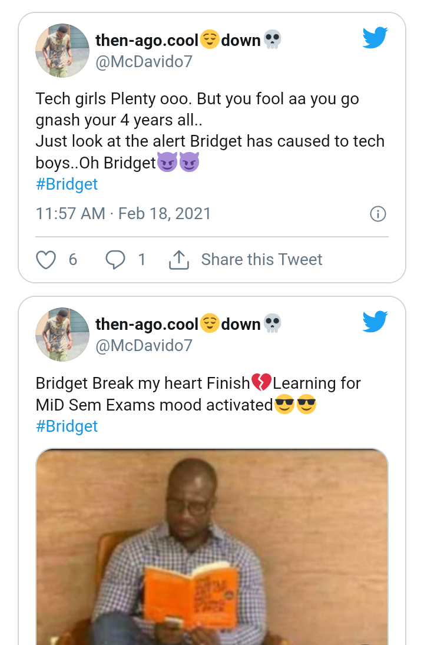Viewport: 424px width, 645px height.
Task: Click the share upload arrow icon
Action: tap(178, 260)
